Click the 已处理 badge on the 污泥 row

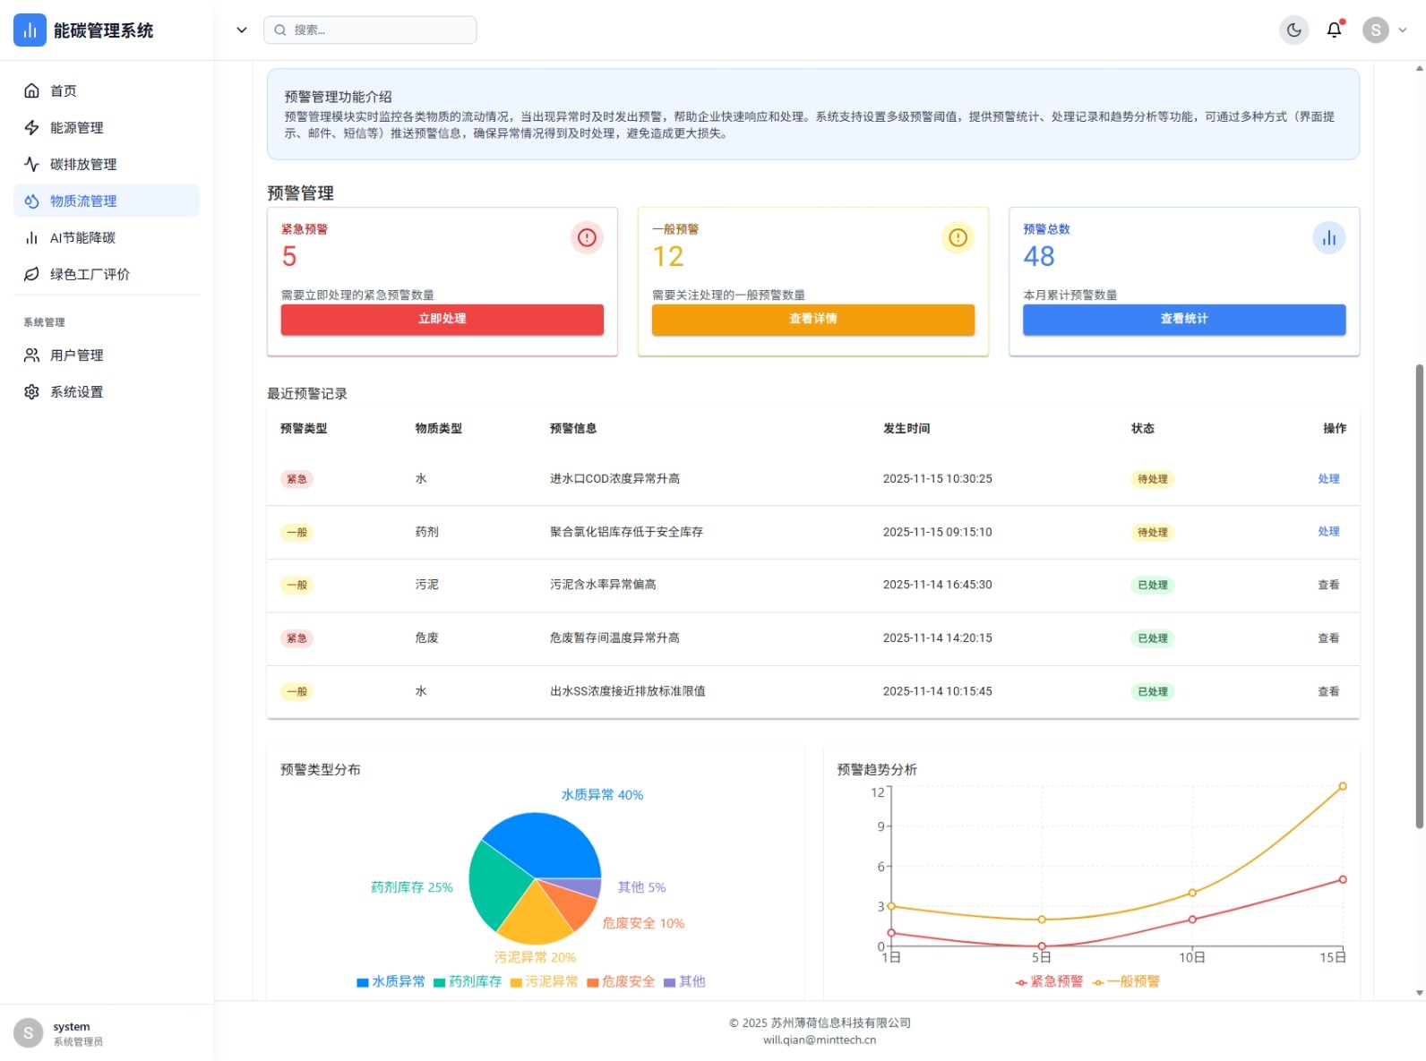1153,586
